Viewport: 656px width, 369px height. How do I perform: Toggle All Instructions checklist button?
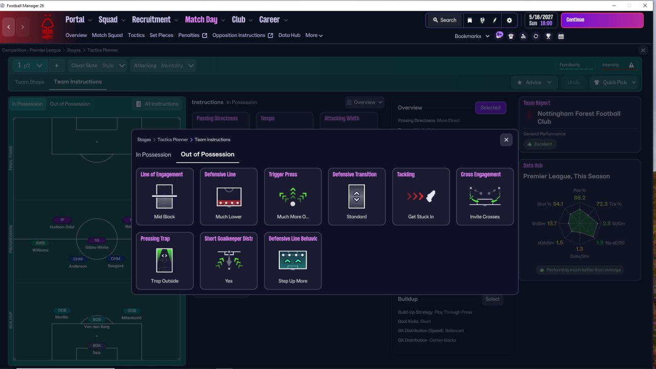[x=156, y=104]
